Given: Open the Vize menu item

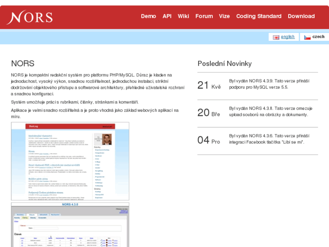Looking at the screenshot, I should click(224, 16).
